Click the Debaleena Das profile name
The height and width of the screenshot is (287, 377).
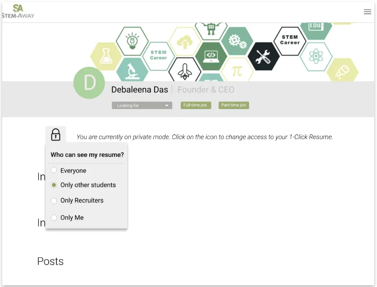(x=139, y=90)
